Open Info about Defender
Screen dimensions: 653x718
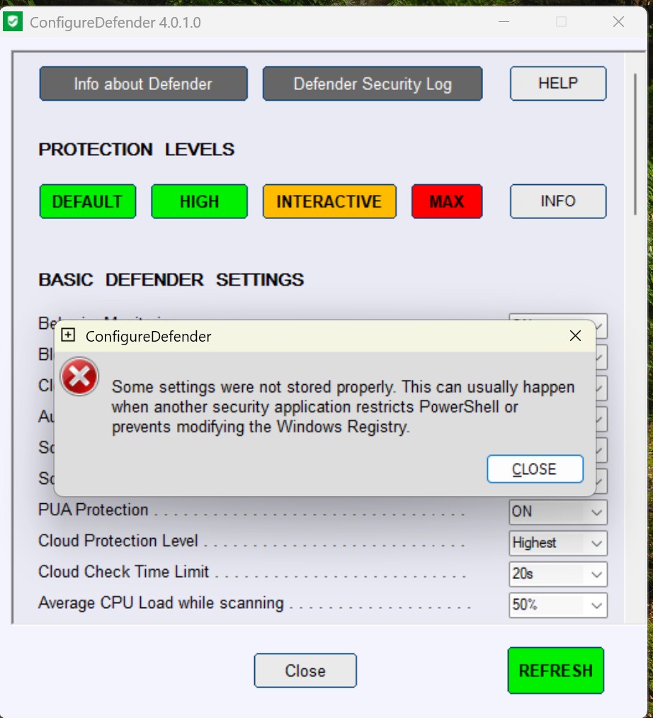coord(143,84)
